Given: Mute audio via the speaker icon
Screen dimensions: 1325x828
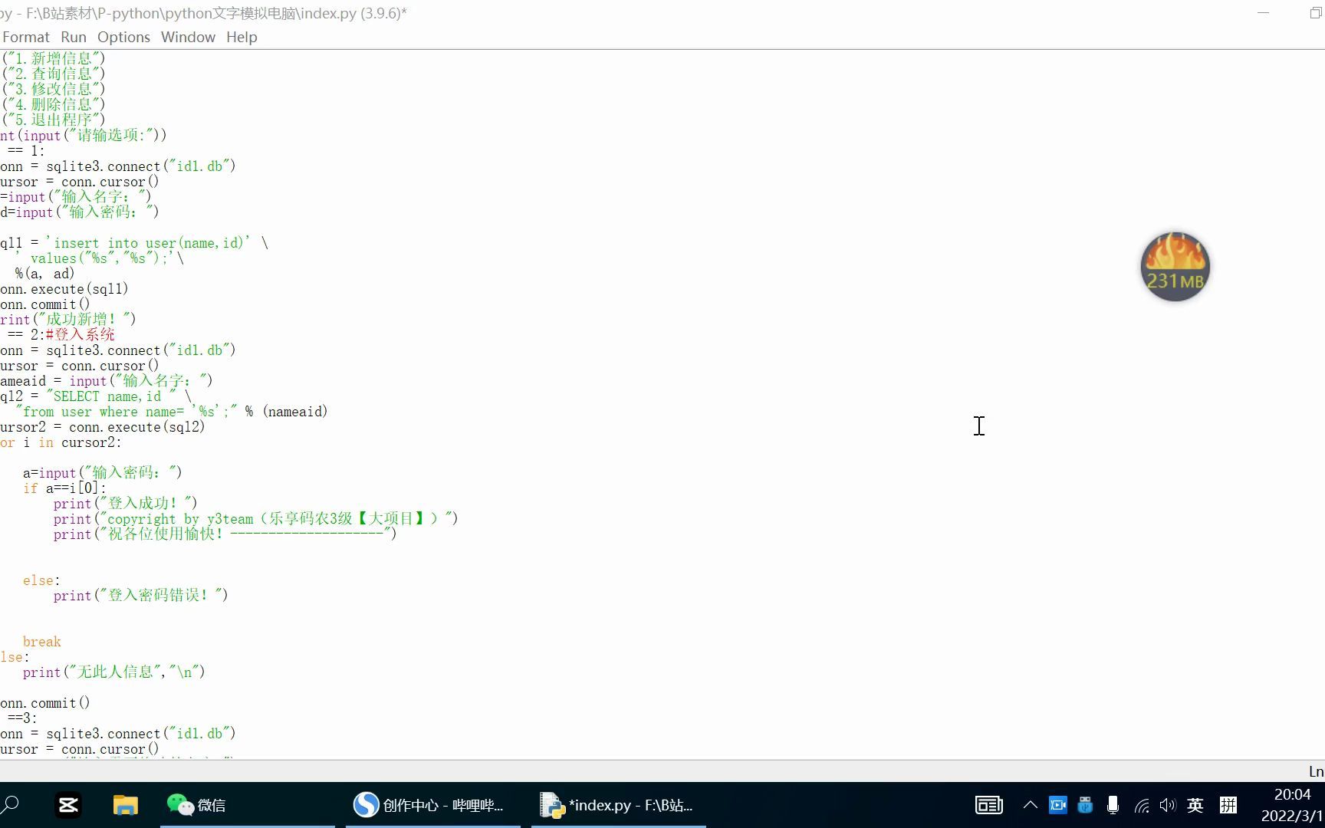Looking at the screenshot, I should click(1169, 805).
